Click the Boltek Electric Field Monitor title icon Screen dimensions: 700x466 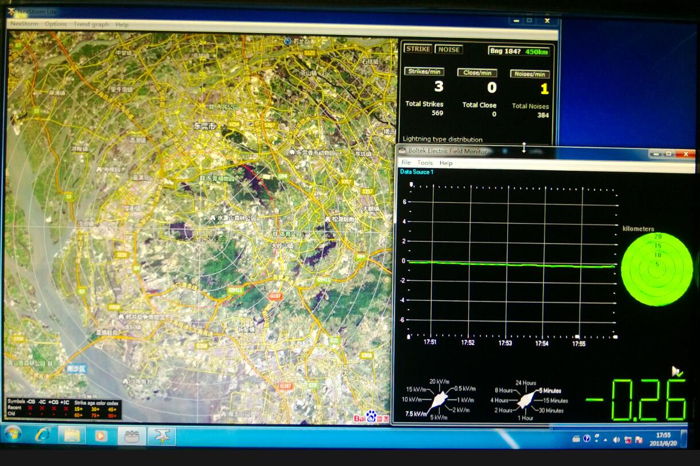[x=403, y=151]
